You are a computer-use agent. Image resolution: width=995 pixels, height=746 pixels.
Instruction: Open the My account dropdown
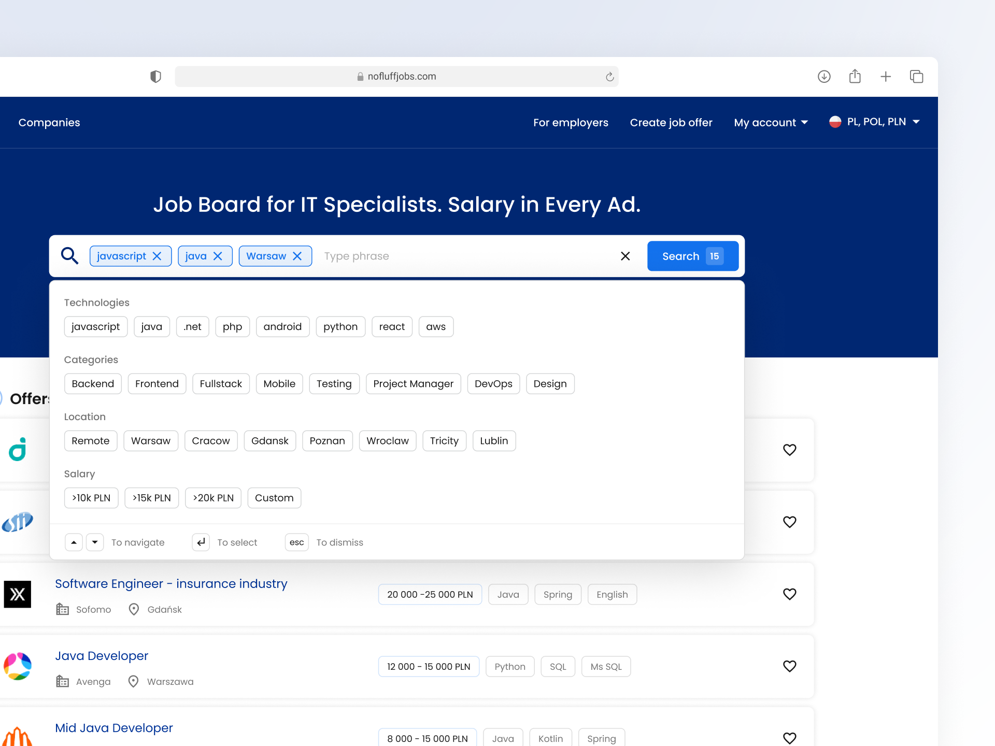[x=771, y=122]
